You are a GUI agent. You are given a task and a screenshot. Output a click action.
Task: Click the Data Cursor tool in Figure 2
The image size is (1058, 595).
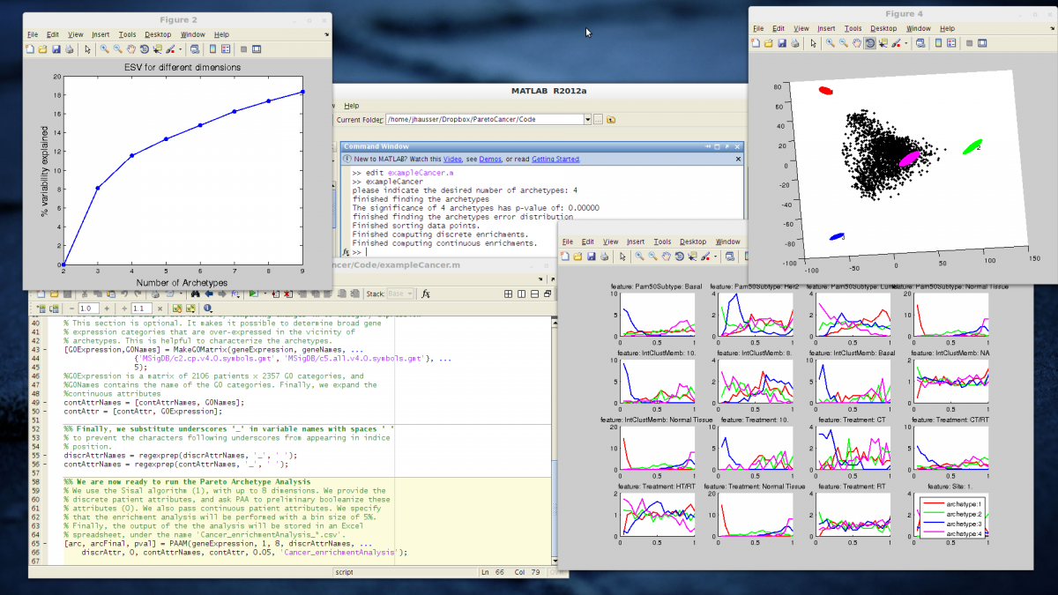[x=158, y=49]
